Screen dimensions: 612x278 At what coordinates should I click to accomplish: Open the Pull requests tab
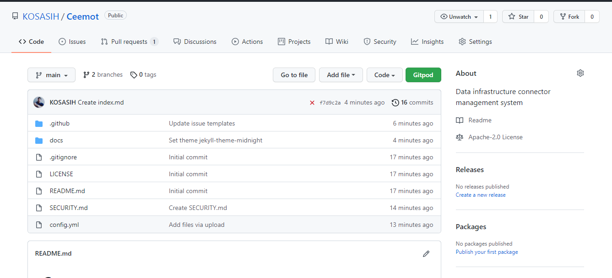pos(130,42)
